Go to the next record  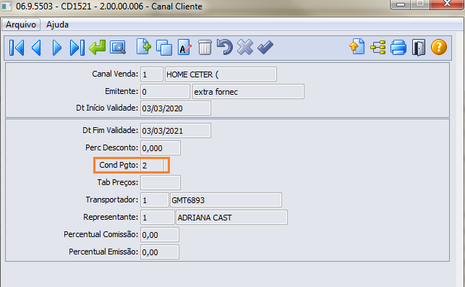coord(56,48)
